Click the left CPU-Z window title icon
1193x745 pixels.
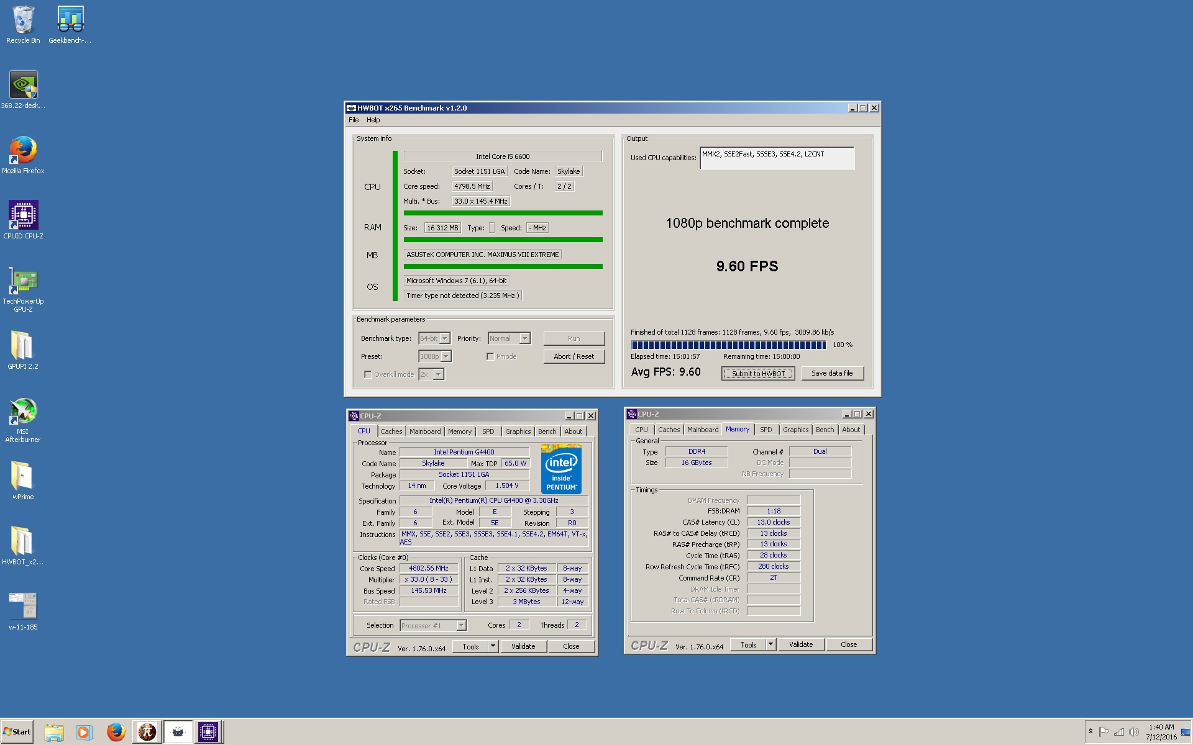[x=354, y=416]
